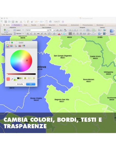Apply italic with the C button
116x150 pixels.
tap(31, 34)
